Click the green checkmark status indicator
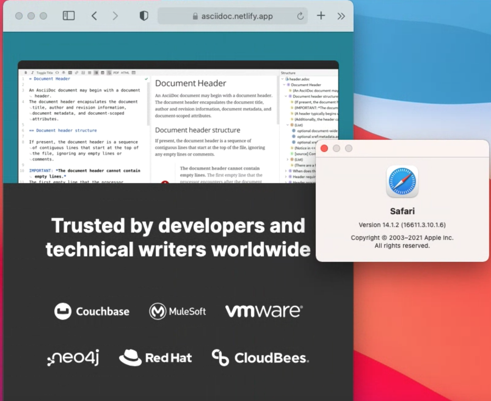The height and width of the screenshot is (401, 491). [x=146, y=78]
